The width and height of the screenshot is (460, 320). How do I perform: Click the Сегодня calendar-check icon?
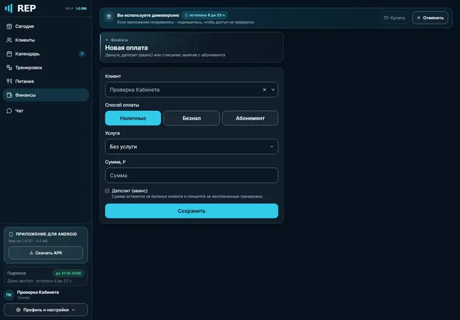pos(9,27)
